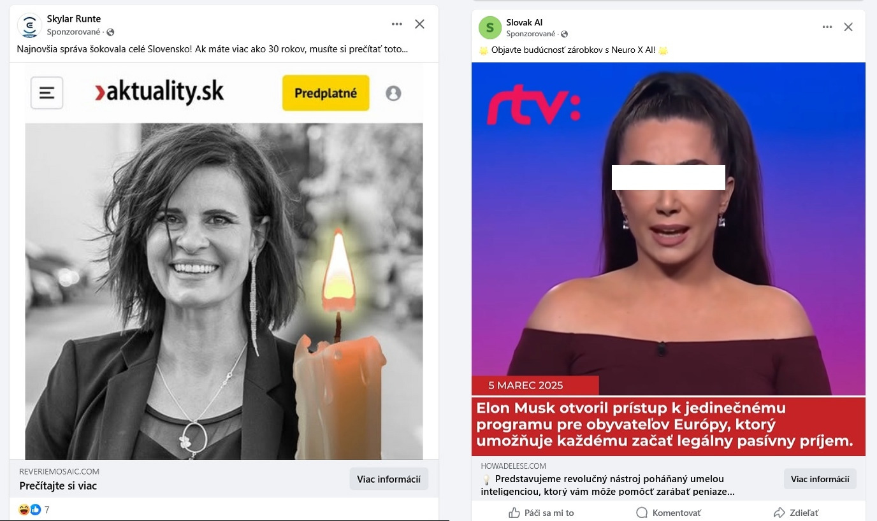
Task: Click the Viac informácií button for howadelese.com
Action: tap(820, 479)
